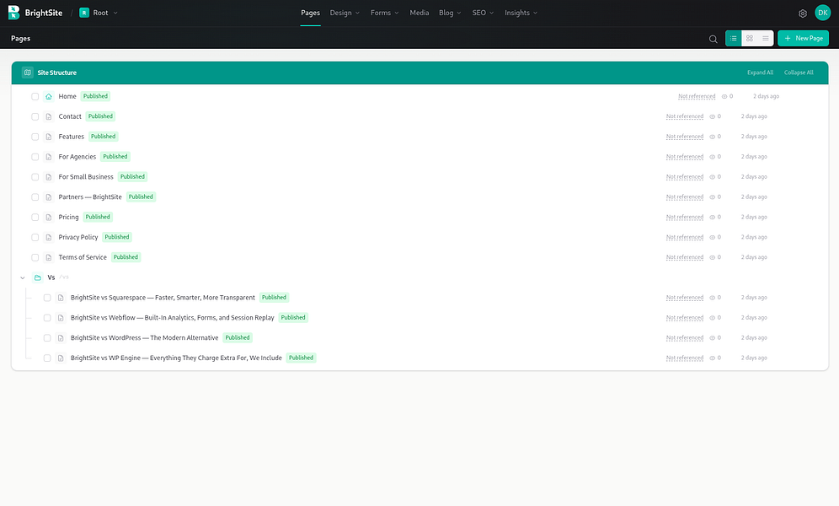Screen dimensions: 839x506
Task: Click the views eye icon in Pricing row
Action: coord(712,217)
